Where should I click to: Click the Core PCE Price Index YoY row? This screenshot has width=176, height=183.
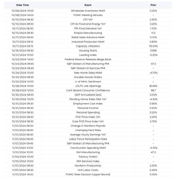[x=88, y=121]
